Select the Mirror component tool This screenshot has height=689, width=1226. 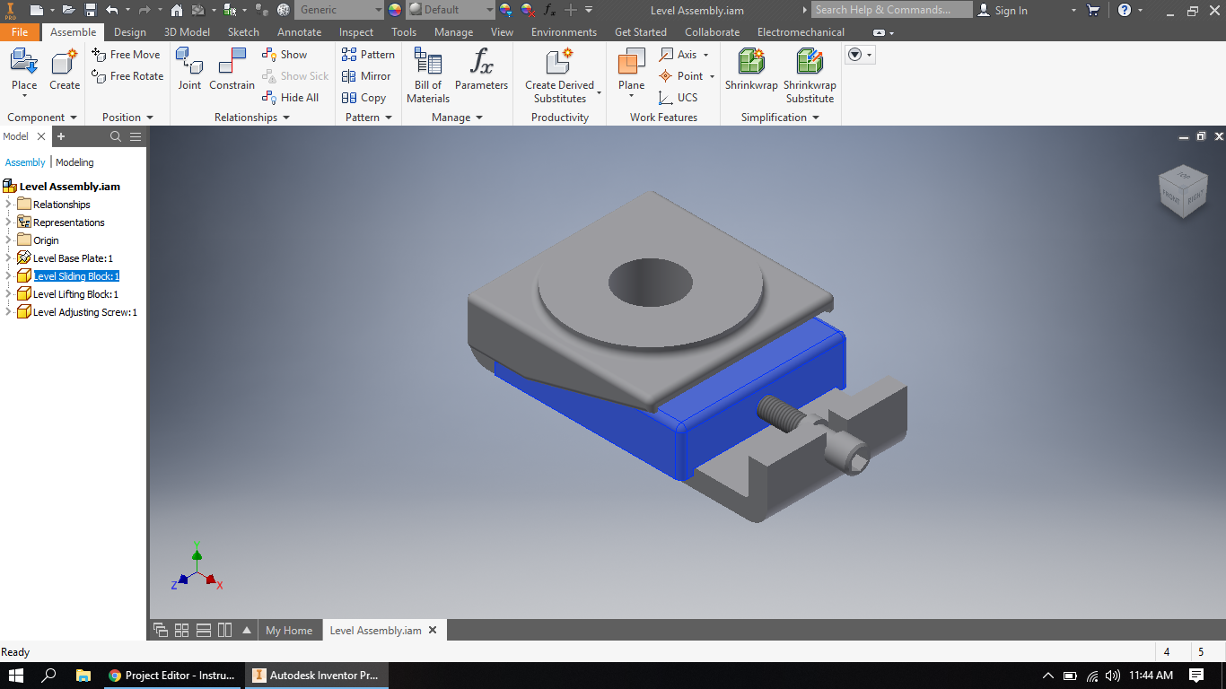pos(367,76)
